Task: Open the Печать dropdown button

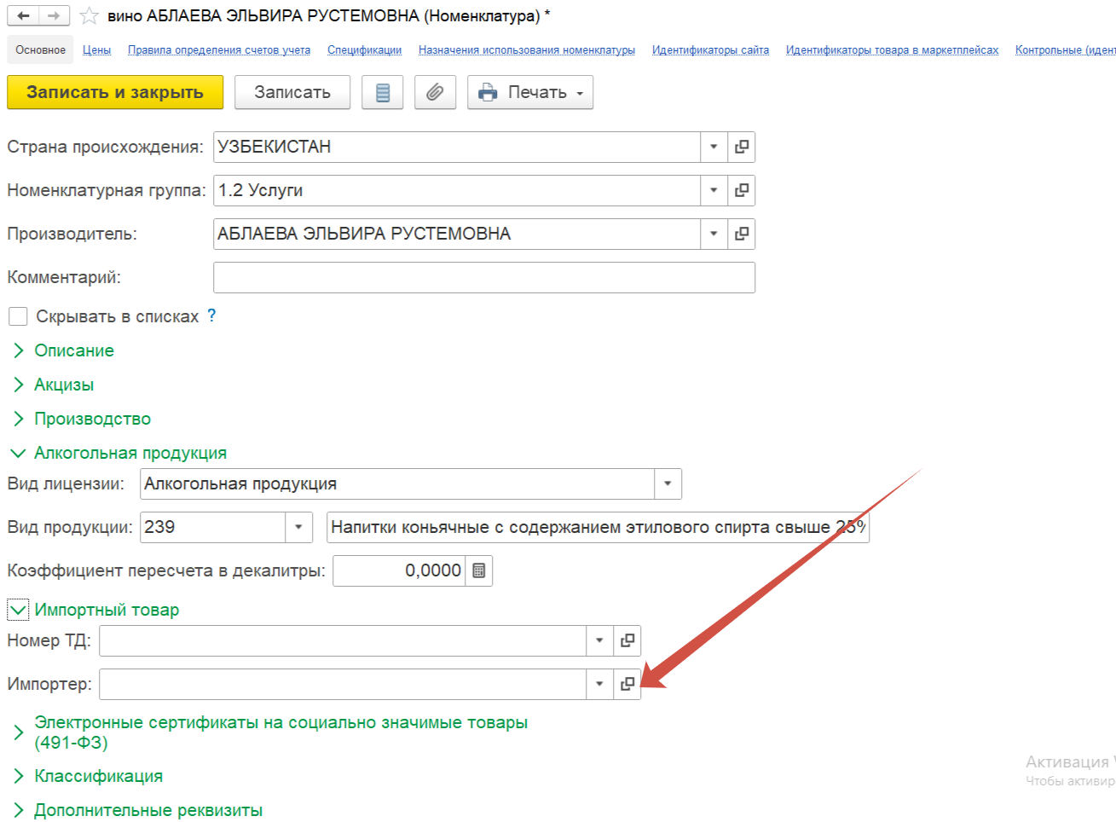Action: (x=530, y=92)
